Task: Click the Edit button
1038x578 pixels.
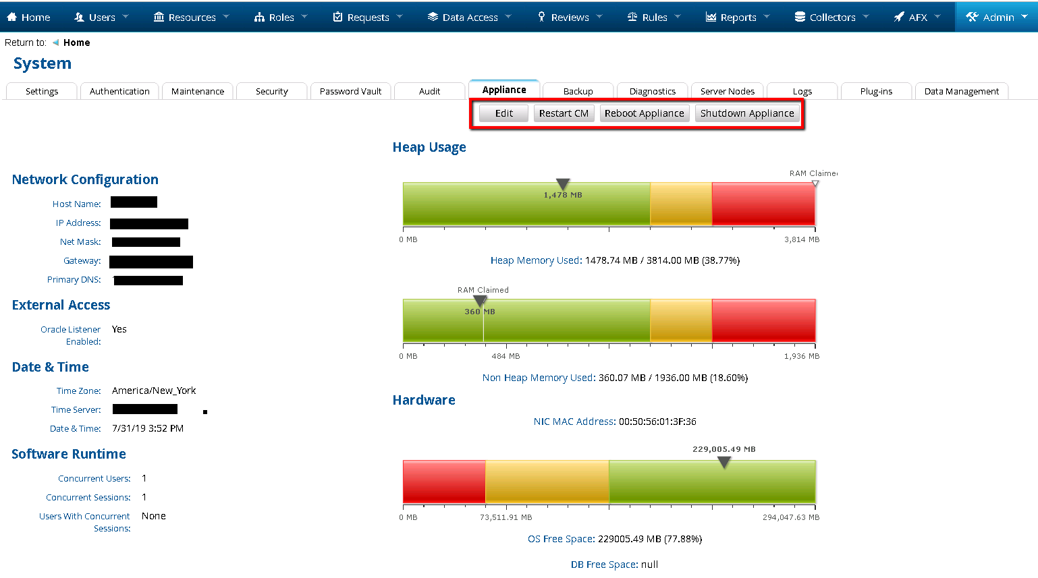Action: (503, 113)
